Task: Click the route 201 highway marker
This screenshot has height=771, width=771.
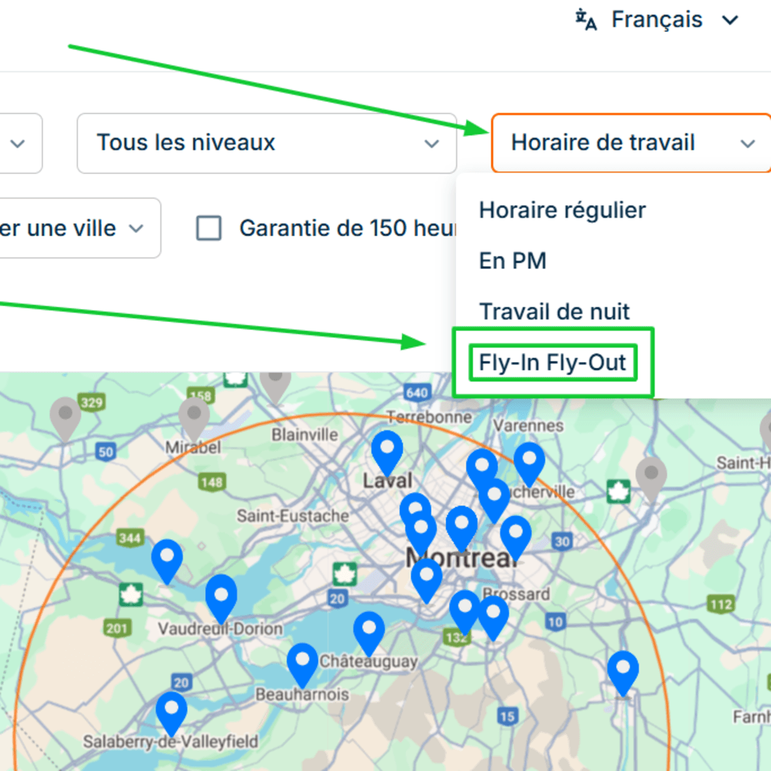Action: pos(116,628)
